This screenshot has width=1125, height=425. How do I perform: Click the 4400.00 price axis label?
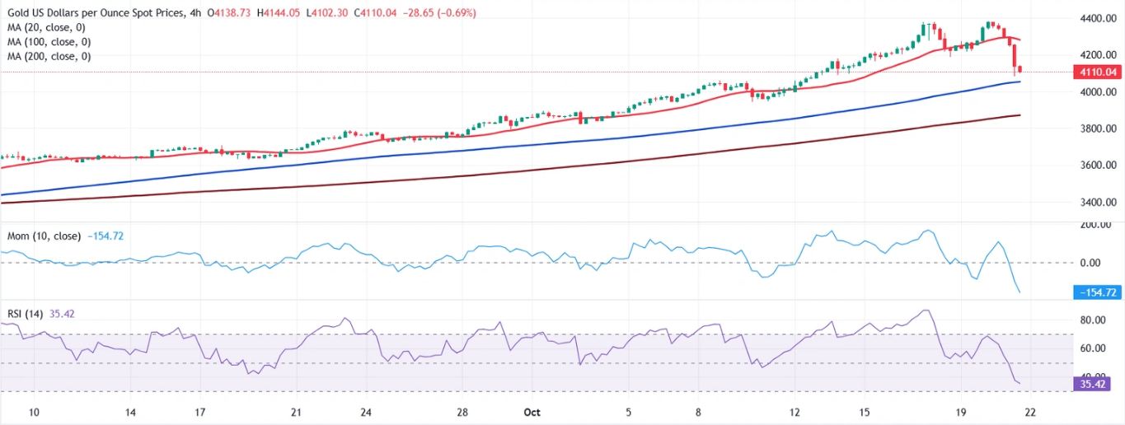[x=1097, y=19]
